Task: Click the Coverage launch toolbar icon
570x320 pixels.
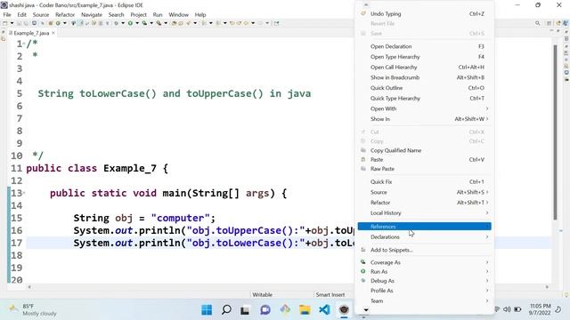Action: tap(144, 23)
